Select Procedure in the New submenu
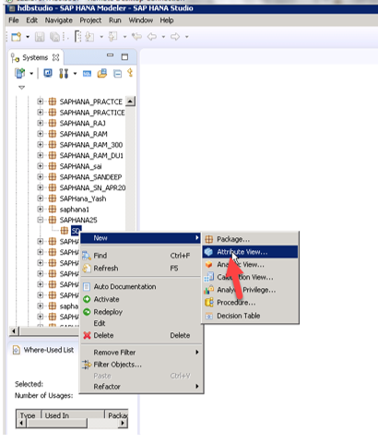 click(x=250, y=303)
